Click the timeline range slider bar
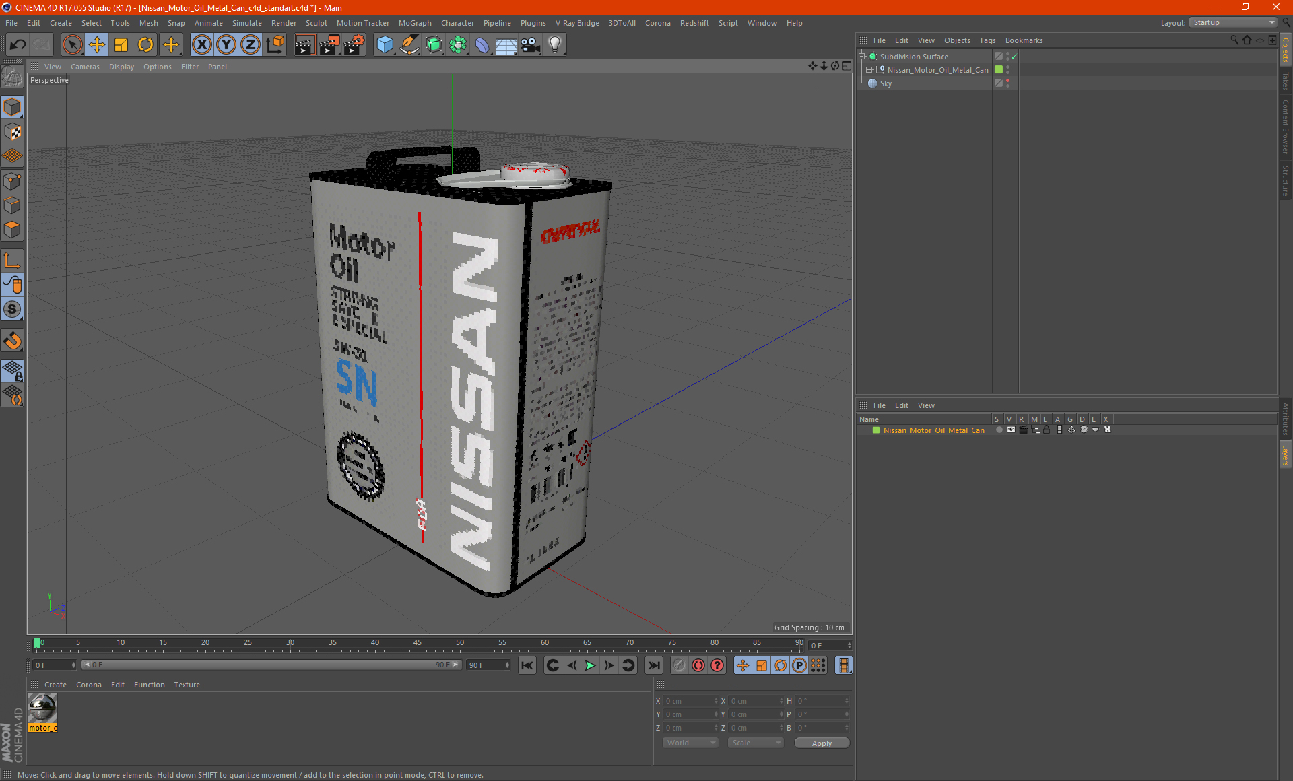The width and height of the screenshot is (1293, 781). [x=271, y=665]
